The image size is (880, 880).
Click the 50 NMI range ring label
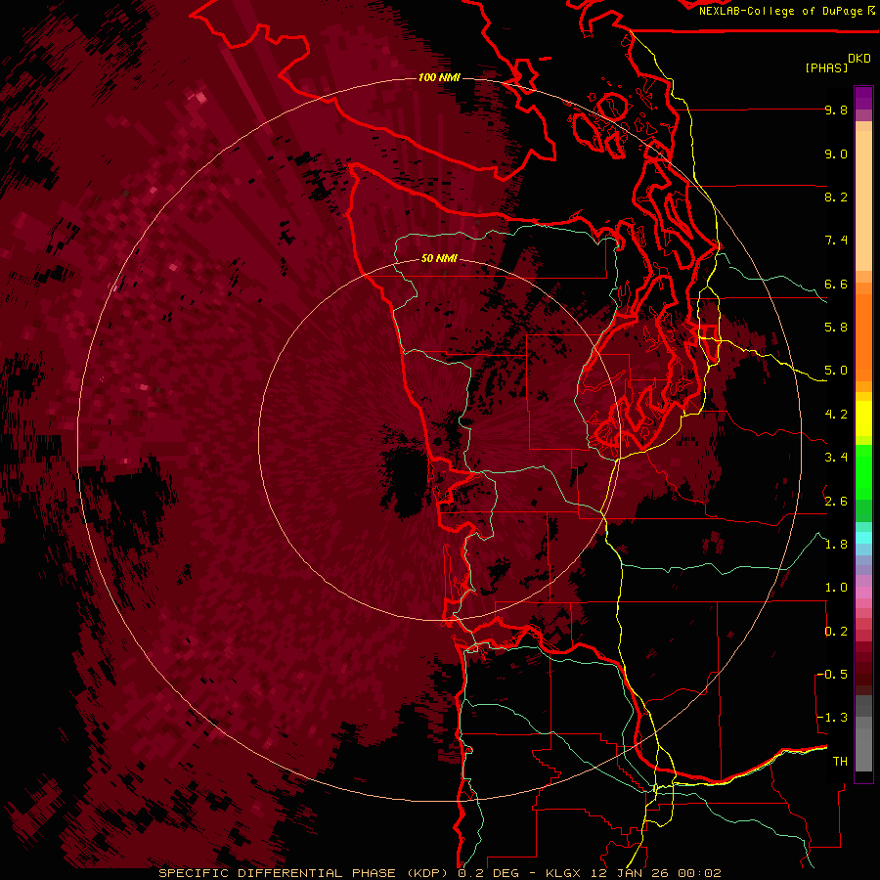439,259
